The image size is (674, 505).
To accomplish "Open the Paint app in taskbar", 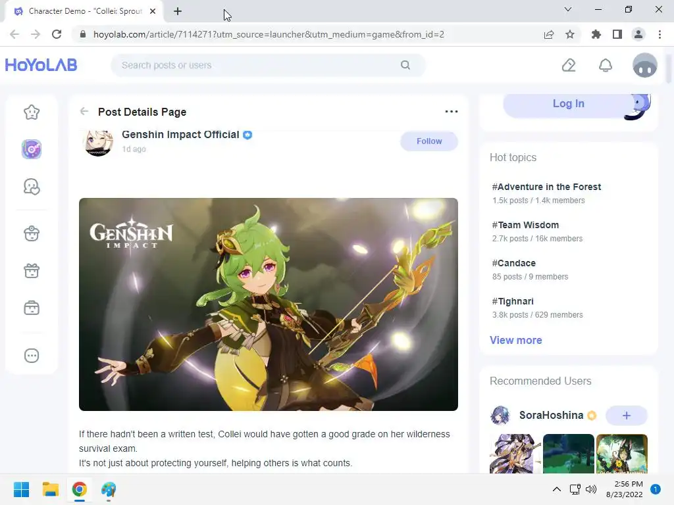I will pyautogui.click(x=109, y=489).
